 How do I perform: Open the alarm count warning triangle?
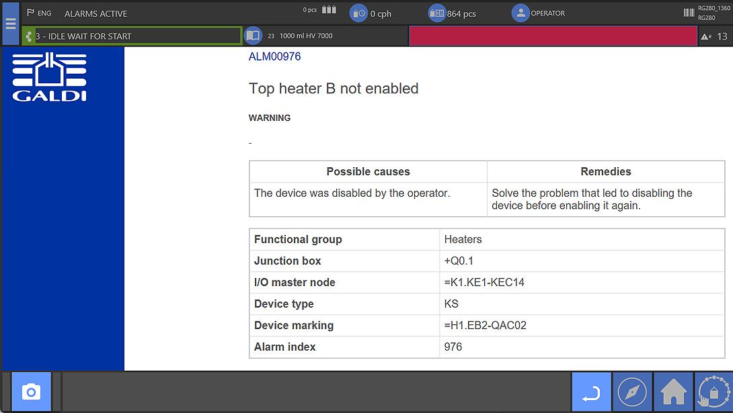pyautogui.click(x=705, y=37)
